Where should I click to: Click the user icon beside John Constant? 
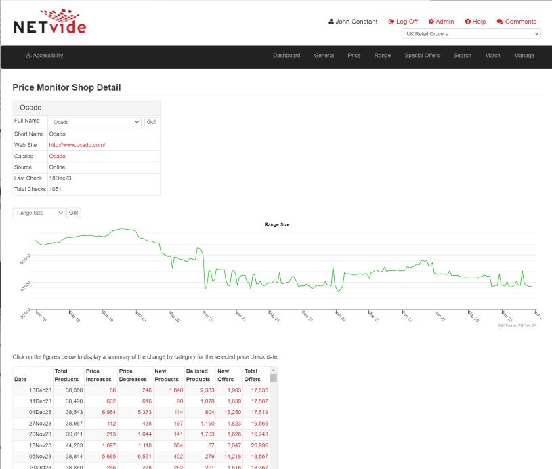[x=331, y=22]
